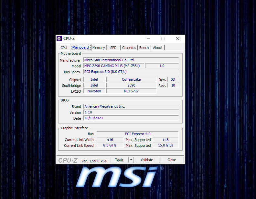Select Bus Specs value PCI-Express 3.0 (8.0 GT/s)
This screenshot has width=256, height=199.
pos(131,72)
